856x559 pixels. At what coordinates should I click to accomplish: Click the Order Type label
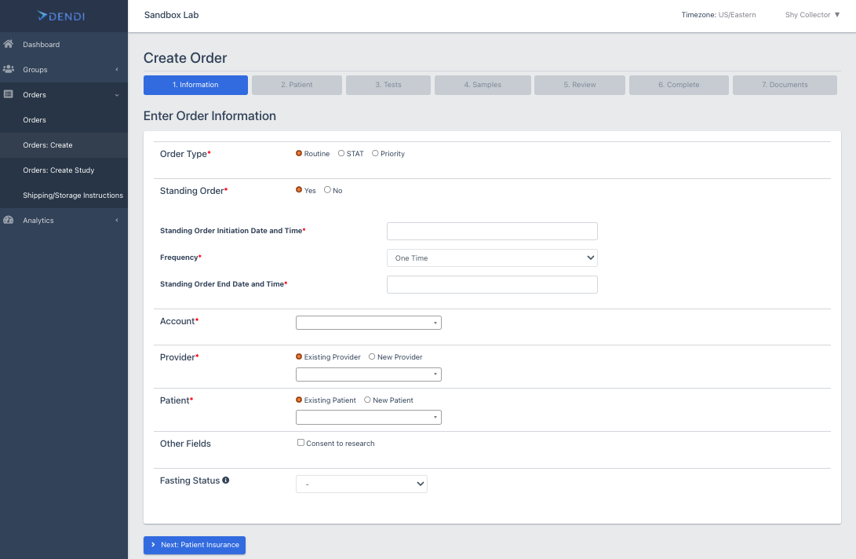click(185, 154)
